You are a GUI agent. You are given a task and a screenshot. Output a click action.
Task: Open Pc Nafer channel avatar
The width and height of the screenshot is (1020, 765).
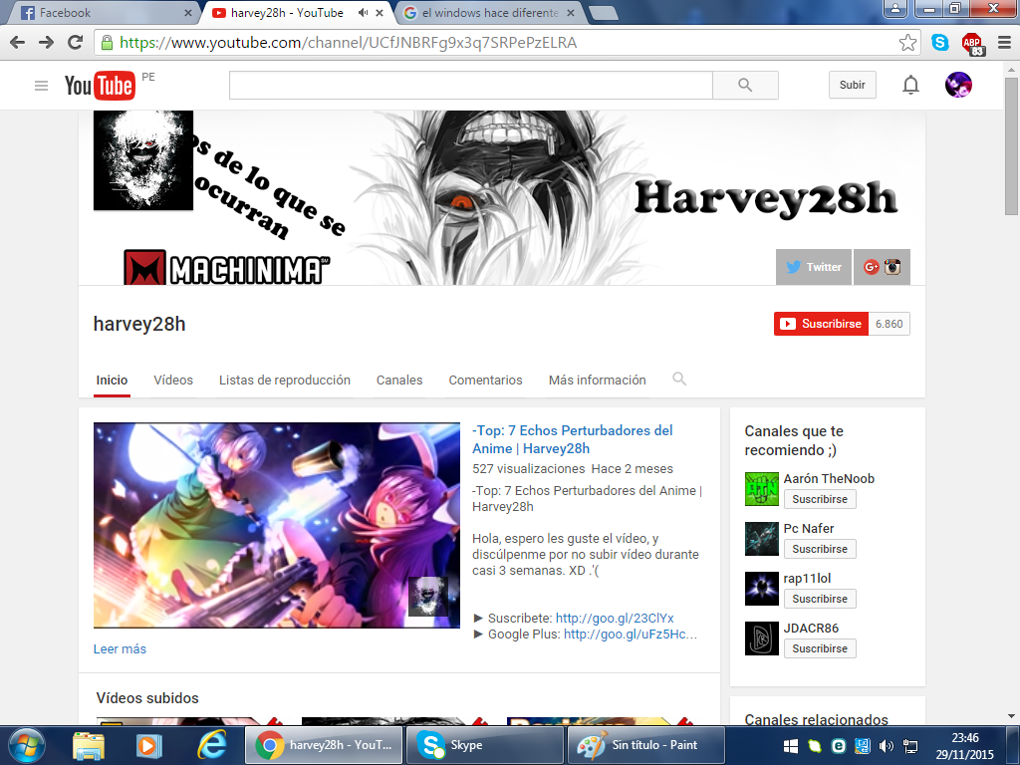(x=762, y=539)
